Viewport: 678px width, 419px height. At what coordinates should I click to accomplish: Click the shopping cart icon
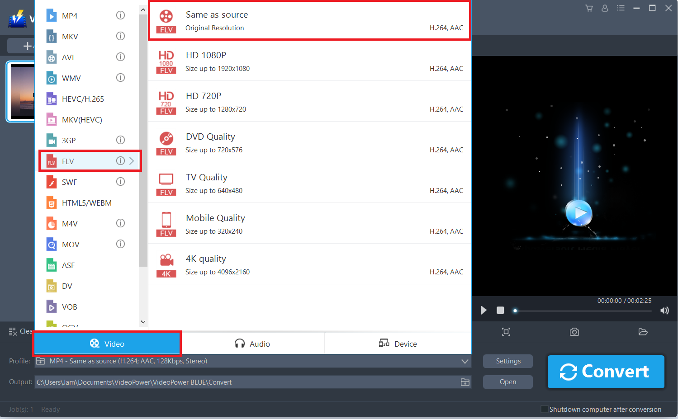click(589, 8)
